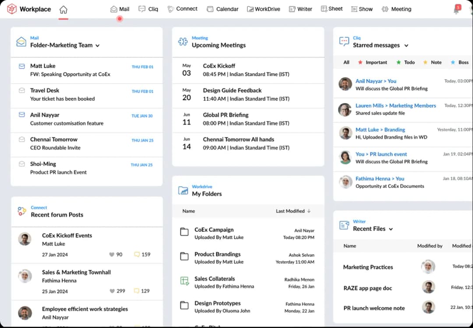
Task: Open comments on CoEx Kickoff Events post
Action: (x=137, y=255)
